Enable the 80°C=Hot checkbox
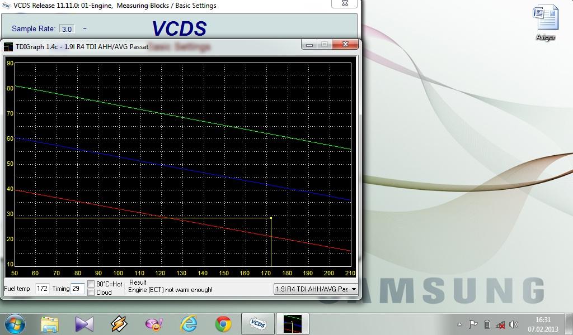Image resolution: width=573 pixels, height=335 pixels. point(91,284)
